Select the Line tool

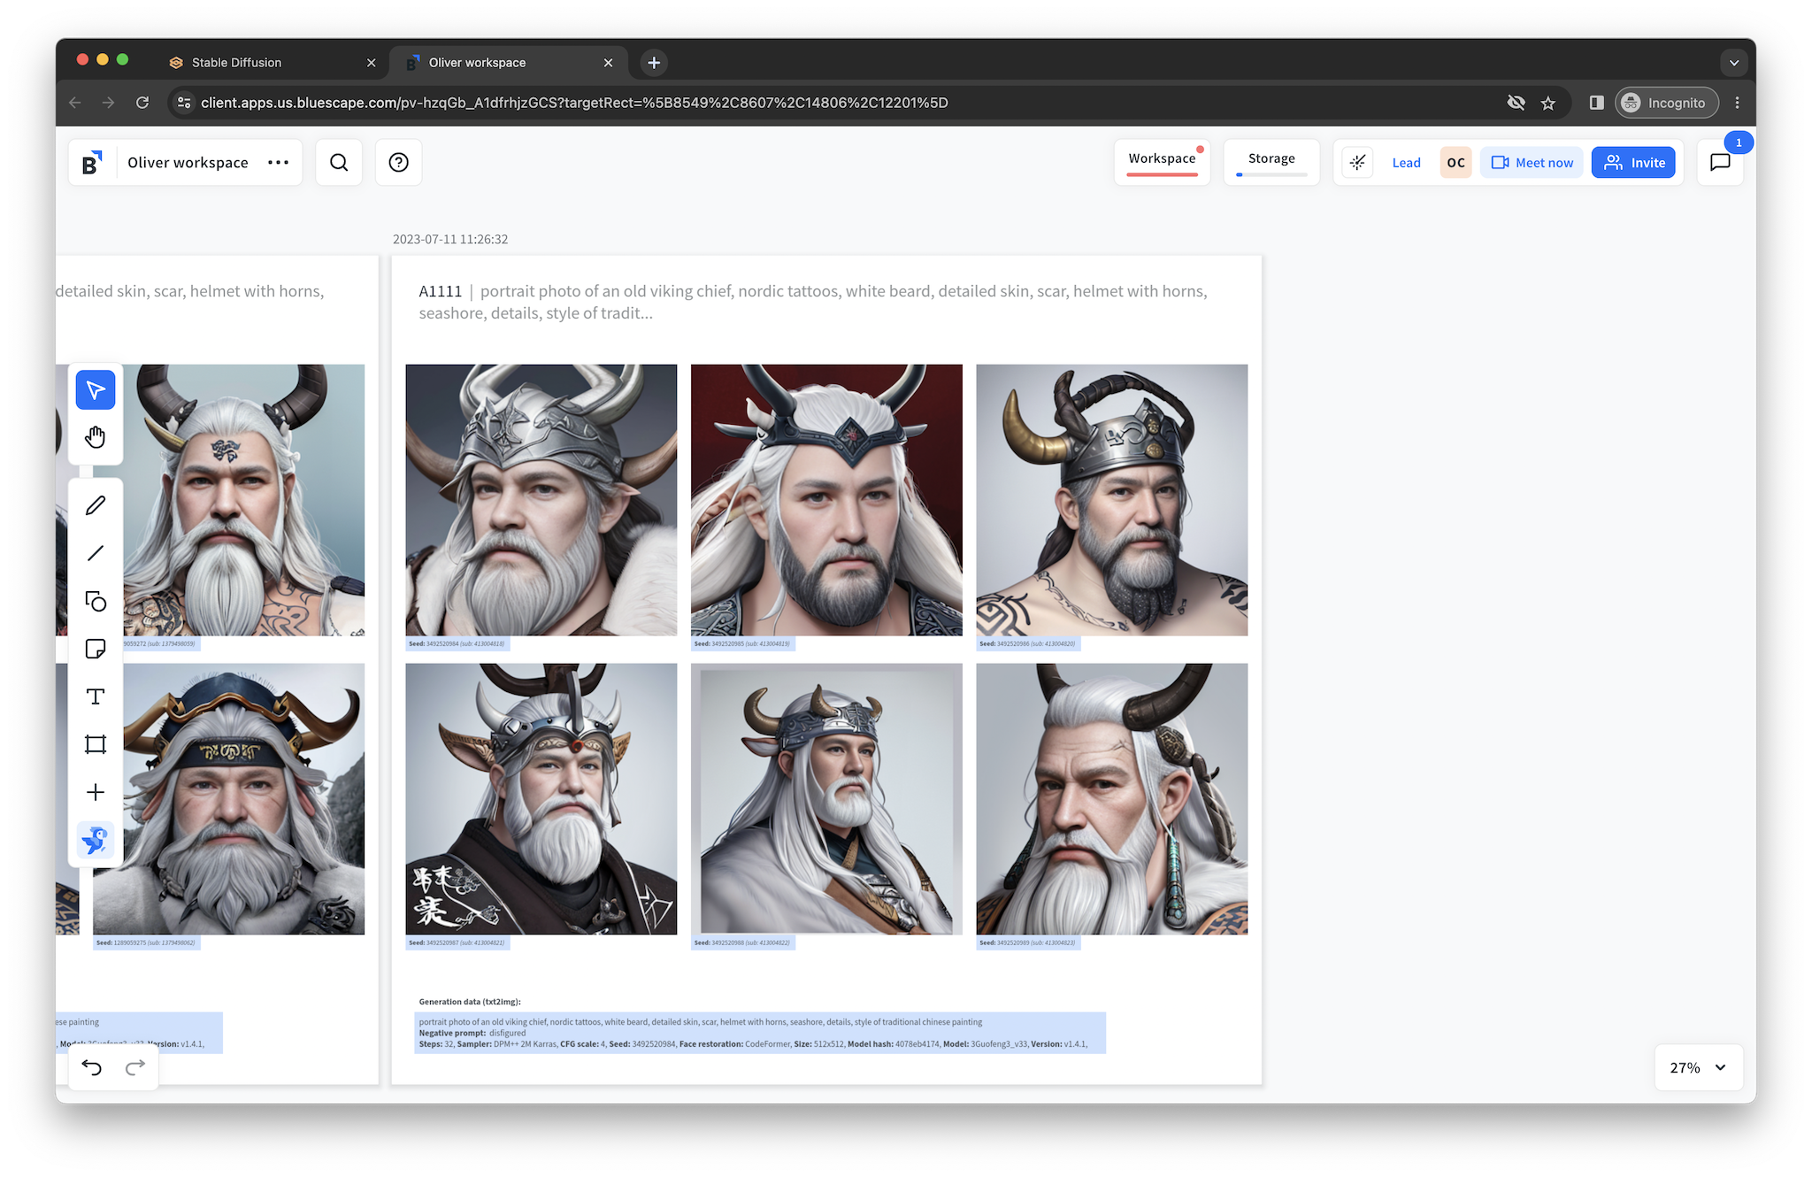pyautogui.click(x=96, y=553)
